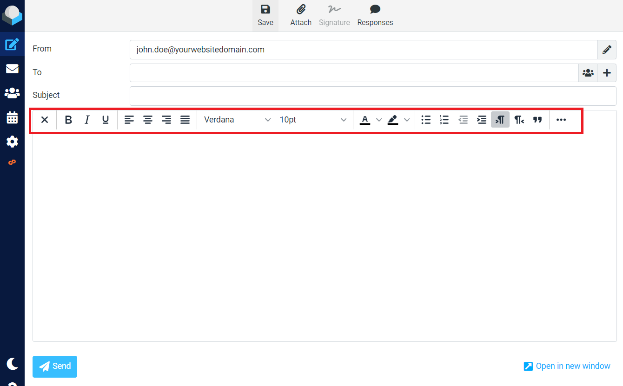Open the Responses speech bubble menu
This screenshot has height=386, width=623.
click(375, 10)
